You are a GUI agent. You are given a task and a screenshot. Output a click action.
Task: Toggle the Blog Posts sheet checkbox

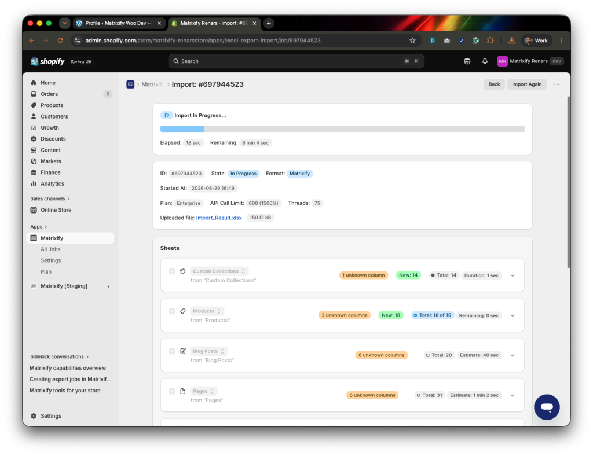click(172, 351)
